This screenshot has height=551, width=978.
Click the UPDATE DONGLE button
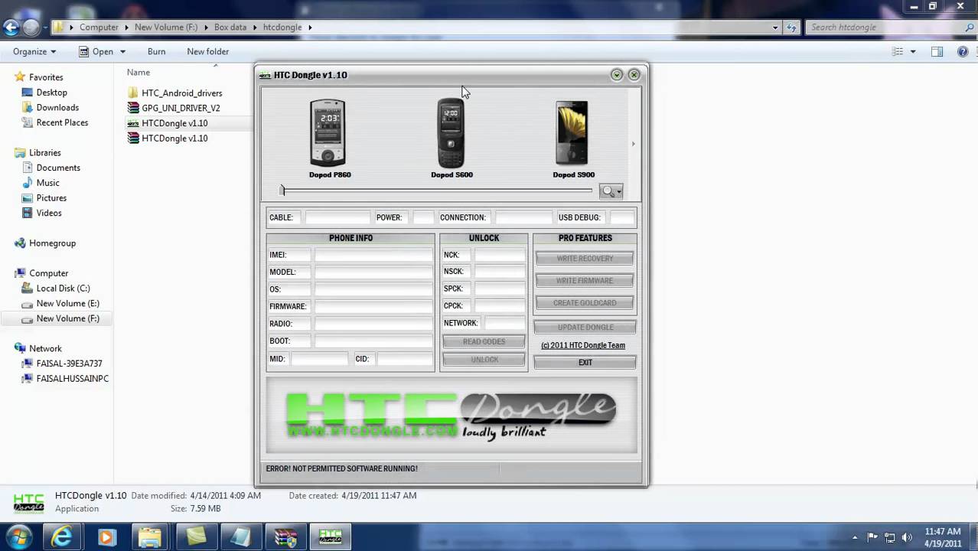585,328
